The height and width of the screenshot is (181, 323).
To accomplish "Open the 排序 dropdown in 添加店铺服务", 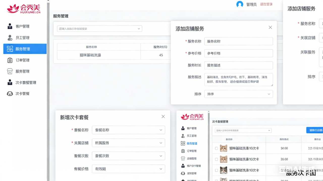I will point(238,94).
